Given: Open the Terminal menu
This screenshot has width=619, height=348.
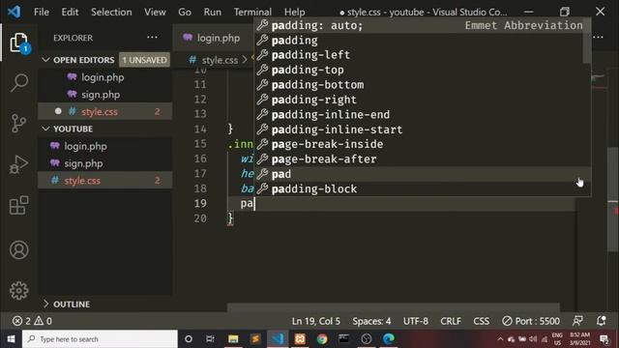Looking at the screenshot, I should pos(252,12).
